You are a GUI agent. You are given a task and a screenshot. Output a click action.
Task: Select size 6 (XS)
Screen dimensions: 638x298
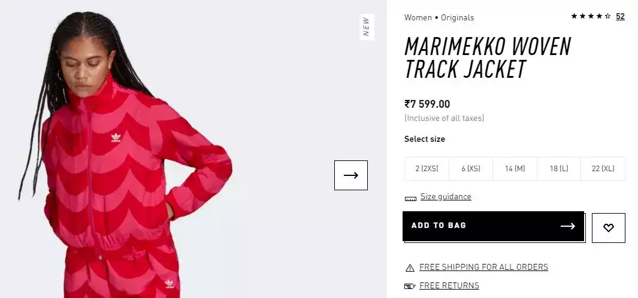point(471,169)
